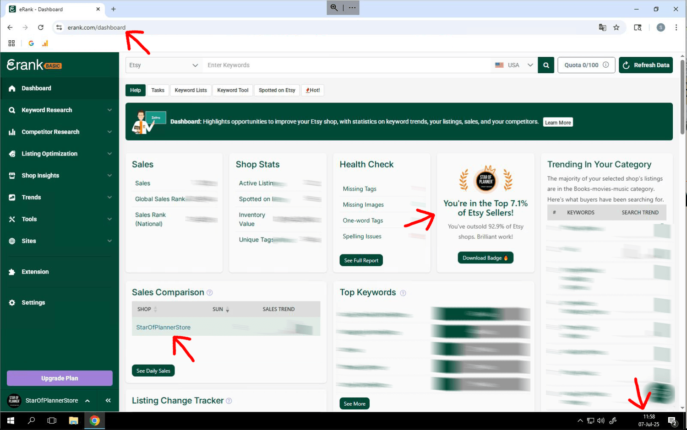Image resolution: width=687 pixels, height=430 pixels.
Task: Click Listing Change Tracker help icon
Action: [x=229, y=401]
